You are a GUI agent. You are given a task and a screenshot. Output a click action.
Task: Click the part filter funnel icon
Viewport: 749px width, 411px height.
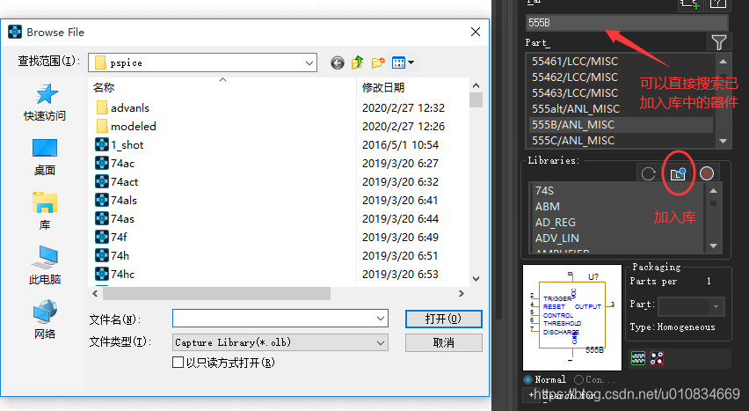coord(718,42)
